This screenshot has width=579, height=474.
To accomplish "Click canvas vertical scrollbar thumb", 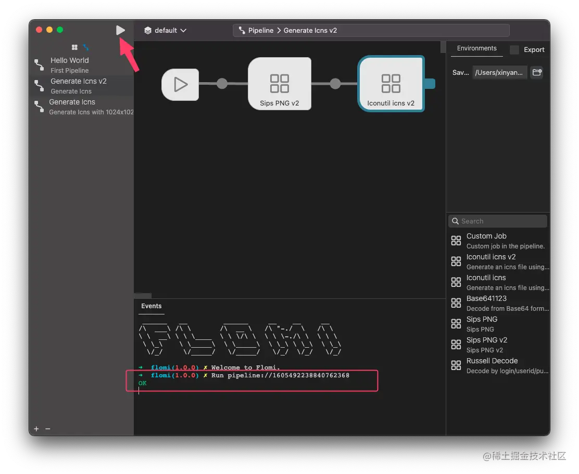I will 443,47.
